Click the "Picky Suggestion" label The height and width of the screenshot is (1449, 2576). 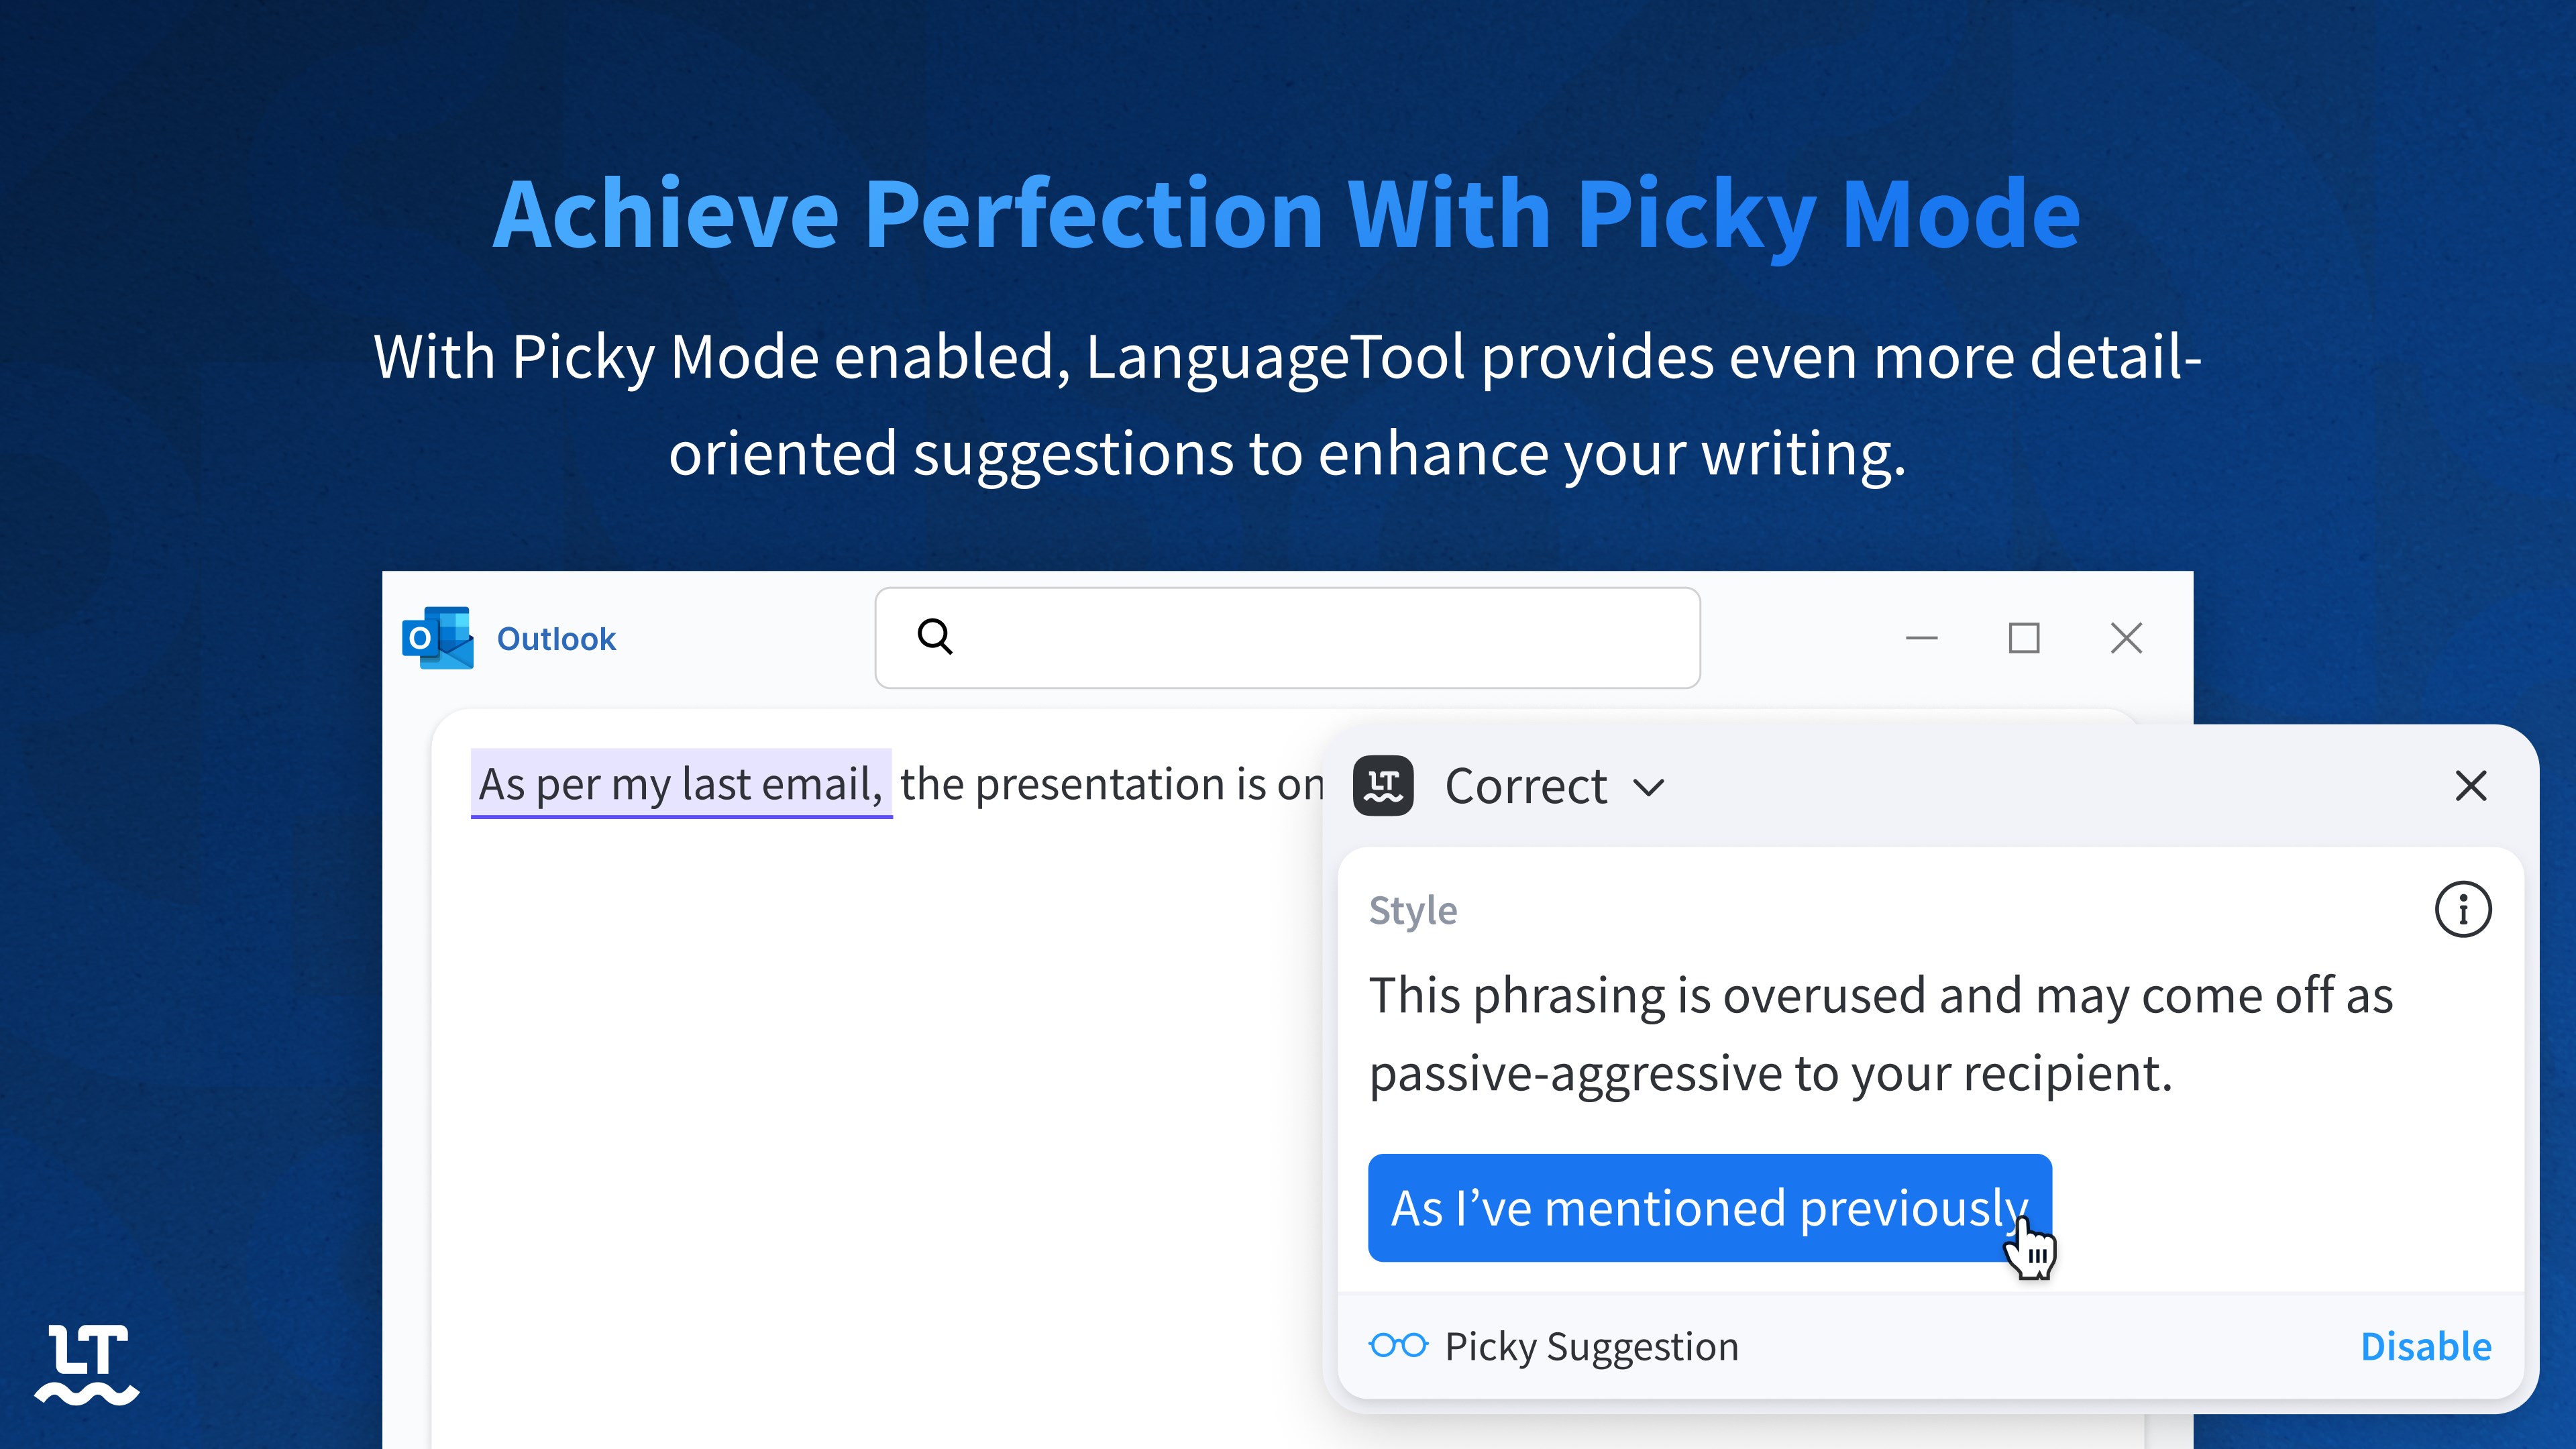(1592, 1347)
